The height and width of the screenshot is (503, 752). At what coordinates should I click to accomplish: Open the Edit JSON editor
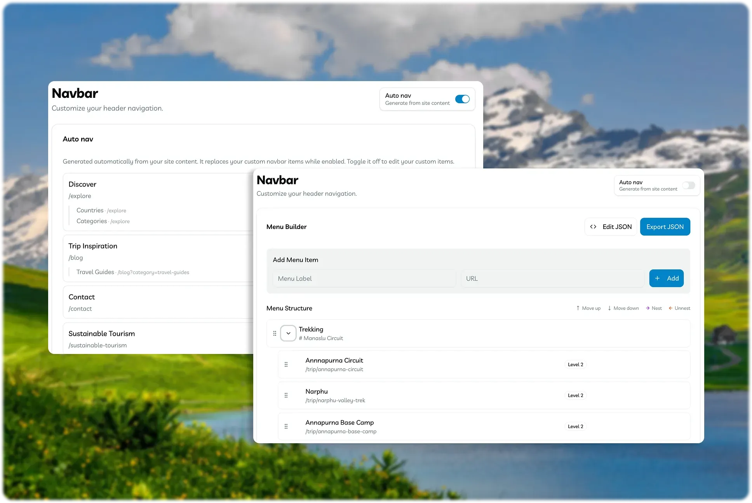pos(611,227)
